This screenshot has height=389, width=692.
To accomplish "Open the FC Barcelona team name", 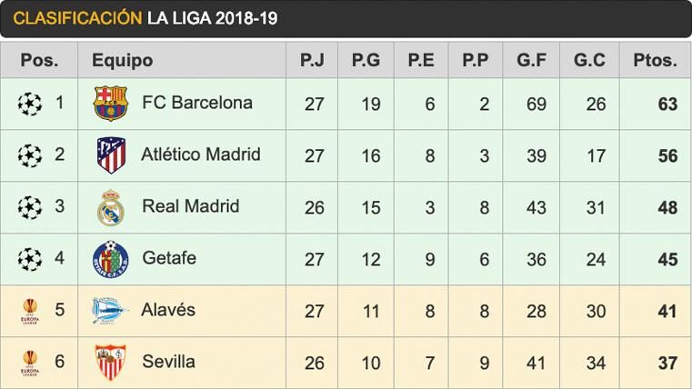I will tap(197, 103).
